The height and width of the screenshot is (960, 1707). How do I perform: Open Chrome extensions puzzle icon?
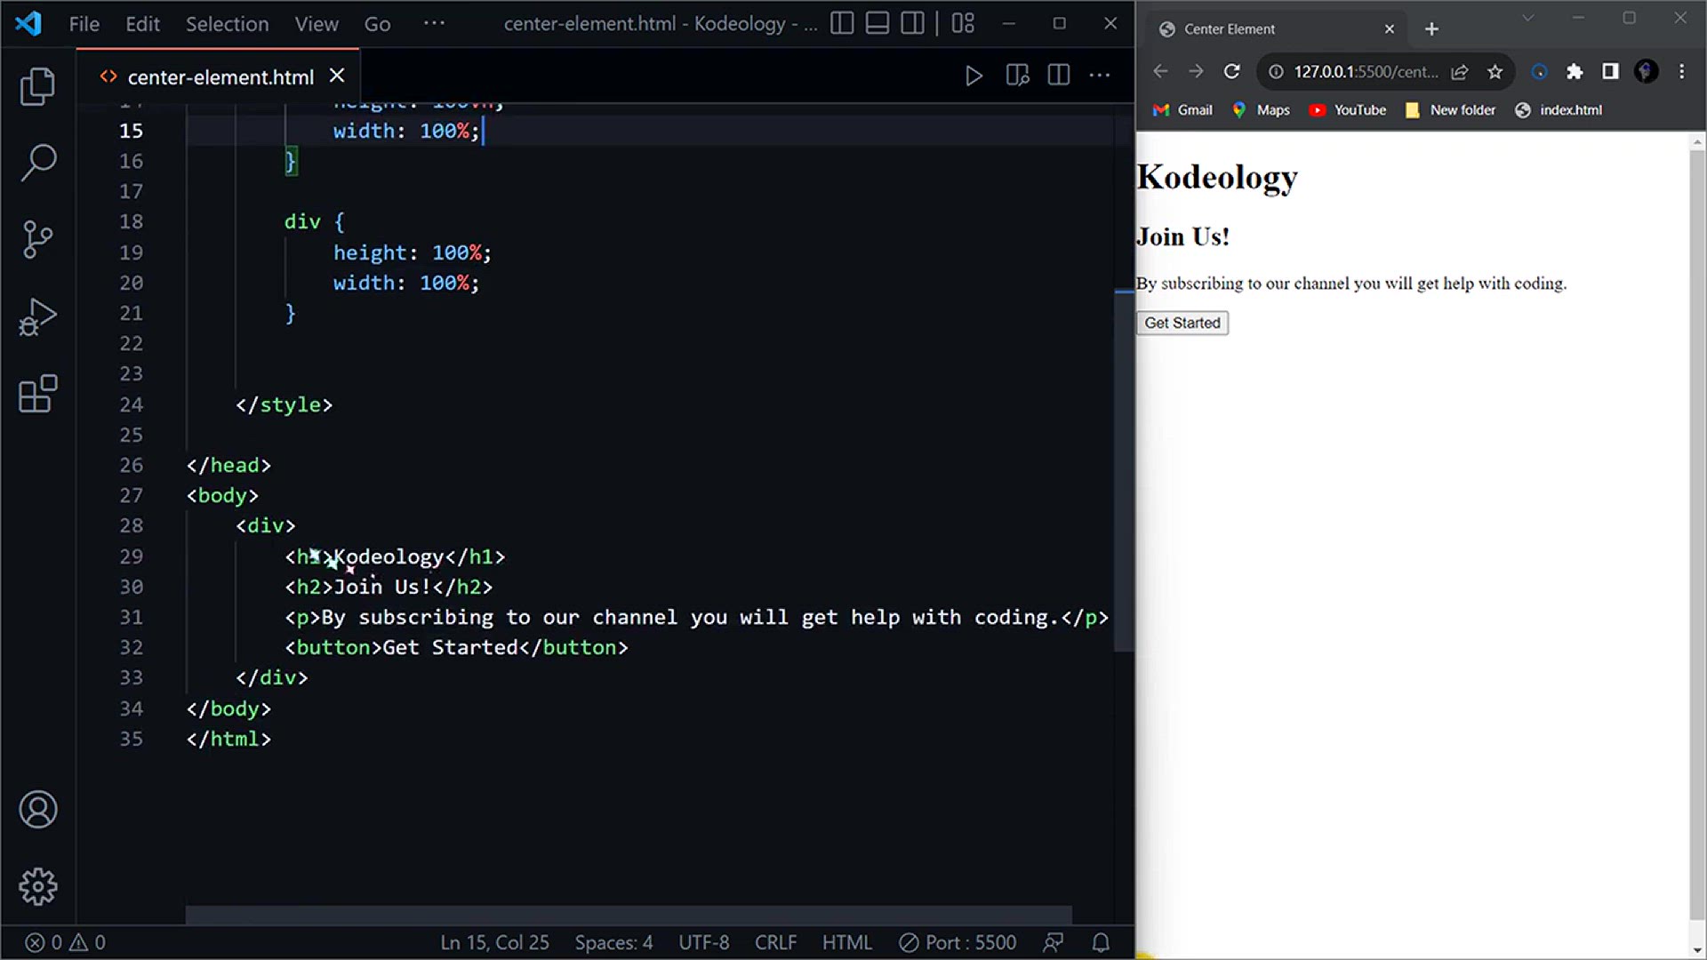pyautogui.click(x=1575, y=71)
